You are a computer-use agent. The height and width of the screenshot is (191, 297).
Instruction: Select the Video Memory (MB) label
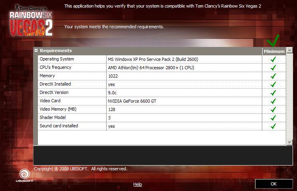(x=58, y=109)
